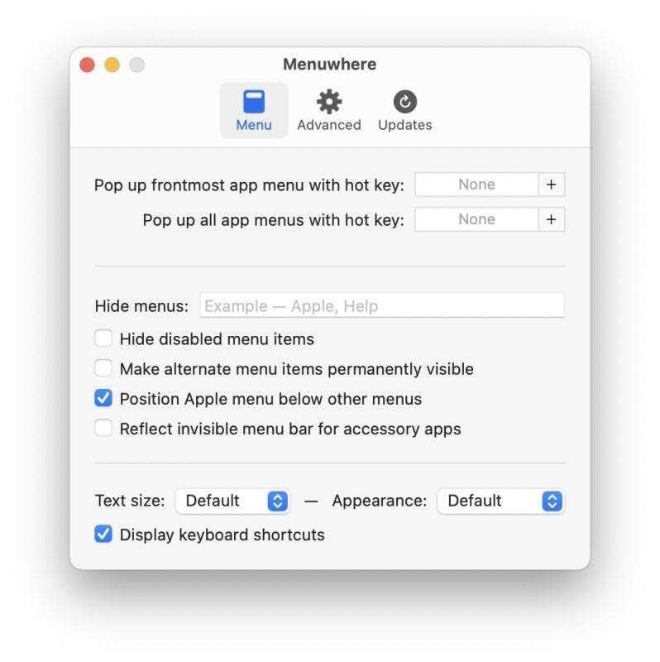The image size is (660, 662).
Task: Click the 'Appearance:' label
Action: 380,501
